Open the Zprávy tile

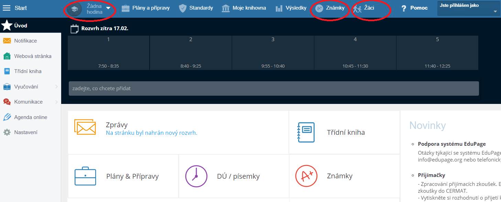[x=178, y=132]
